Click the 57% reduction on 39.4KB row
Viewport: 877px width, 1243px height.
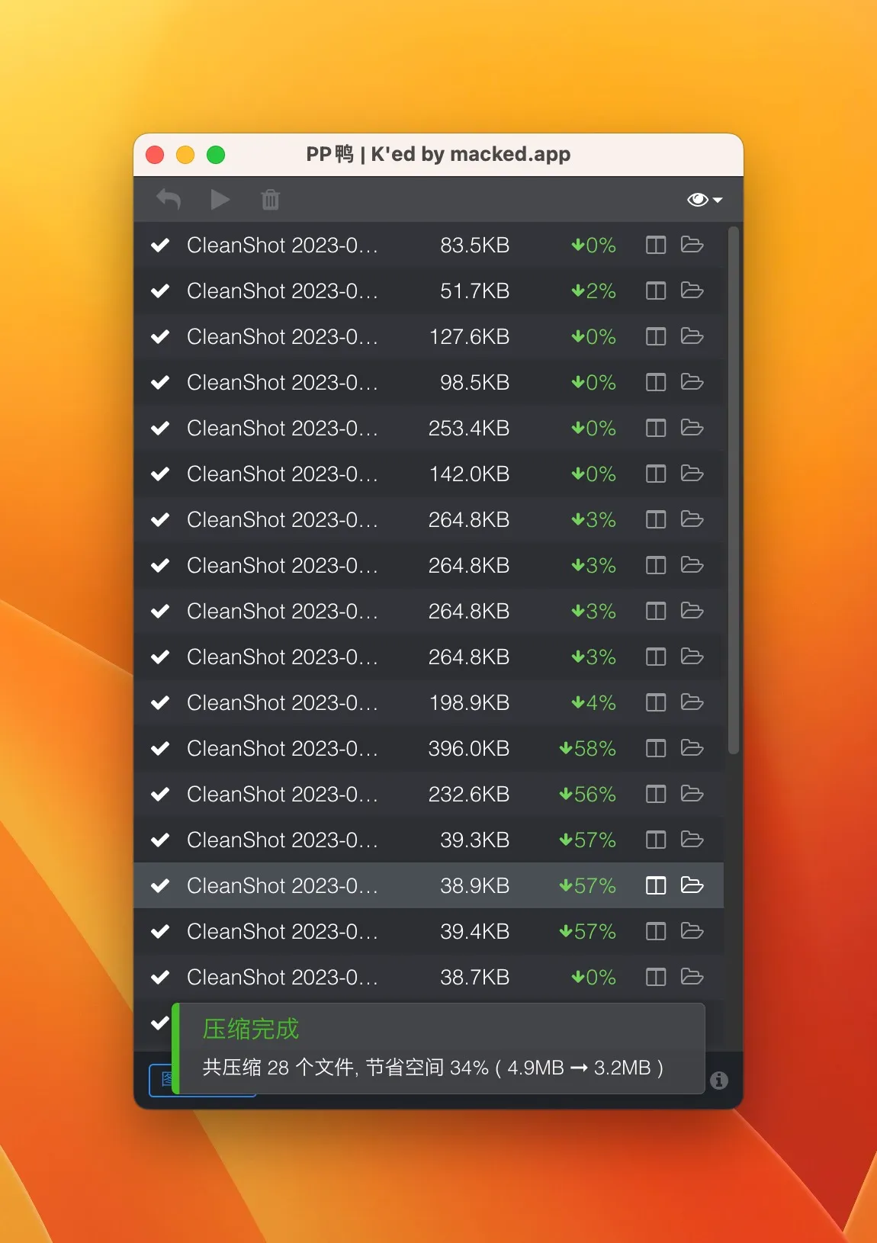(587, 932)
